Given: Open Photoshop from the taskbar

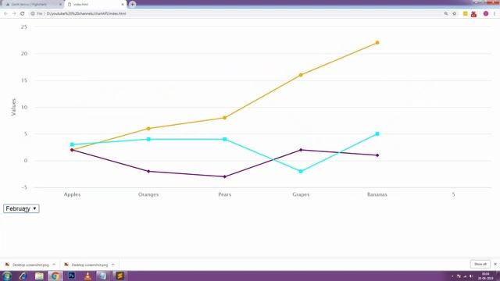Looking at the screenshot, I should tap(72, 276).
